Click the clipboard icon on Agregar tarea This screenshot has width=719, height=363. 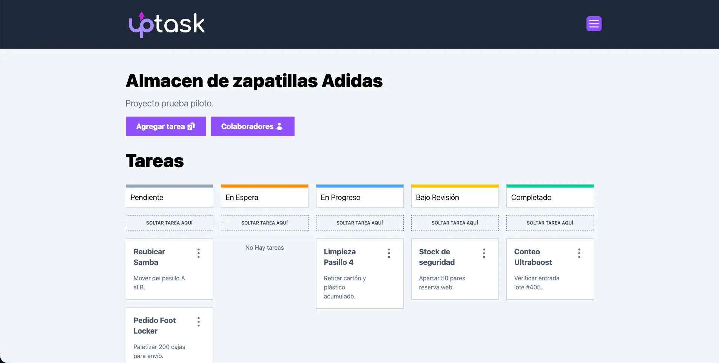click(191, 126)
